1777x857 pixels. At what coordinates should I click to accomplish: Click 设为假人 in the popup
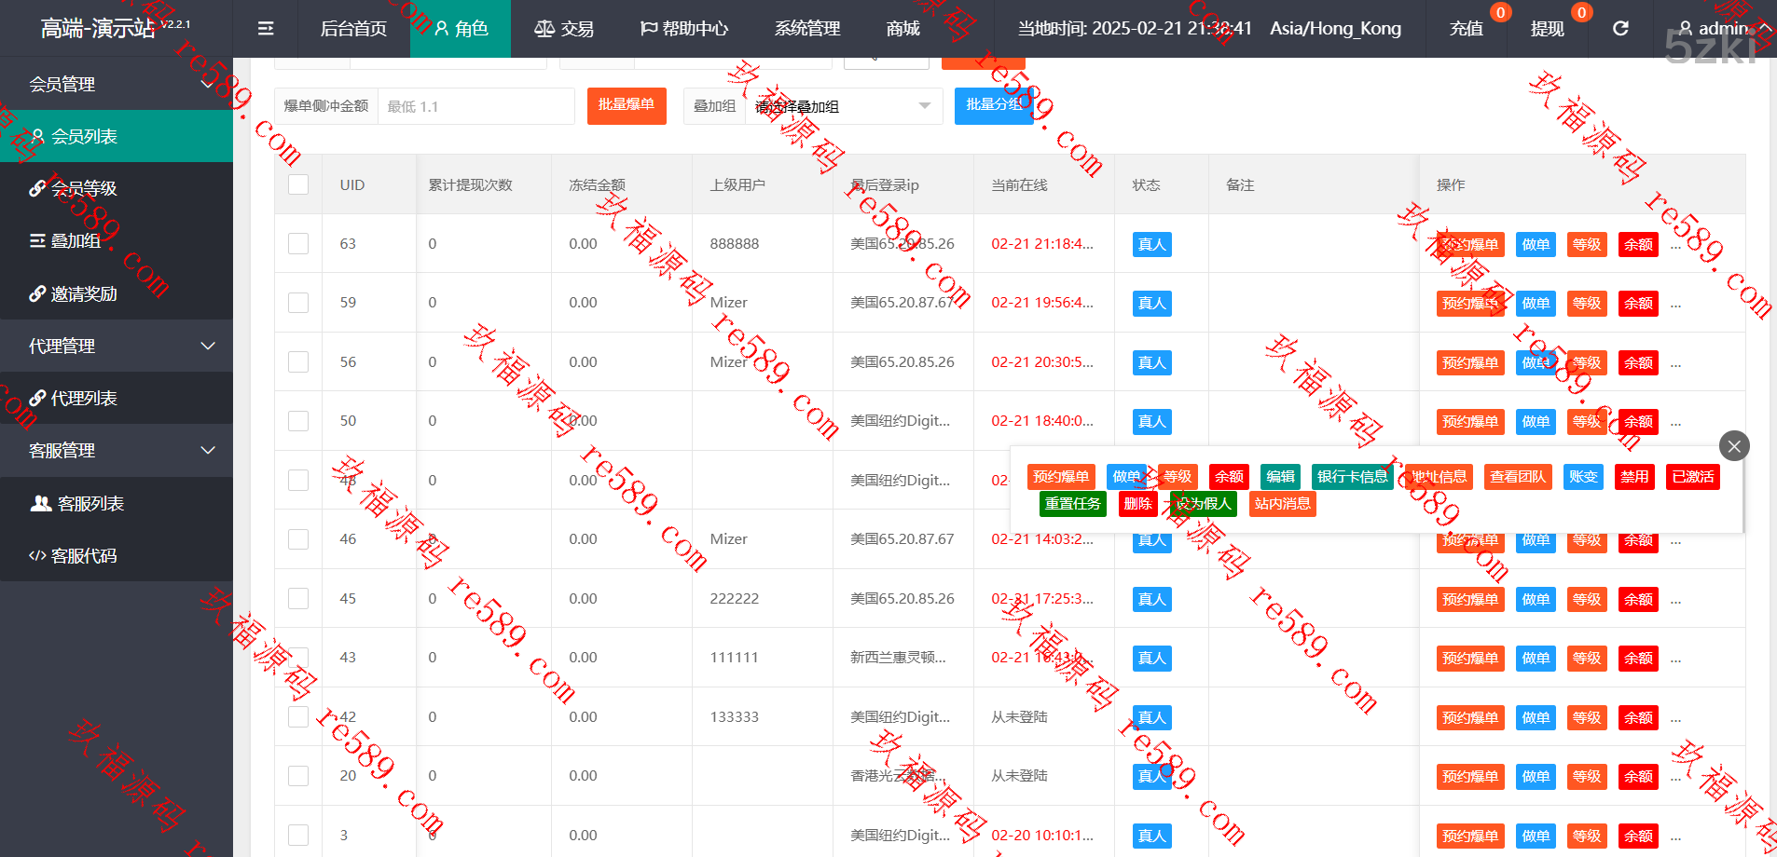[x=1203, y=504]
